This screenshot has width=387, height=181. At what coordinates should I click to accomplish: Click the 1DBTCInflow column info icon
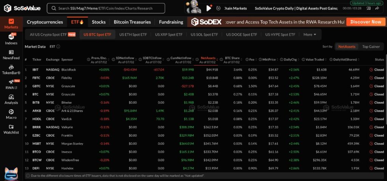(141, 59)
